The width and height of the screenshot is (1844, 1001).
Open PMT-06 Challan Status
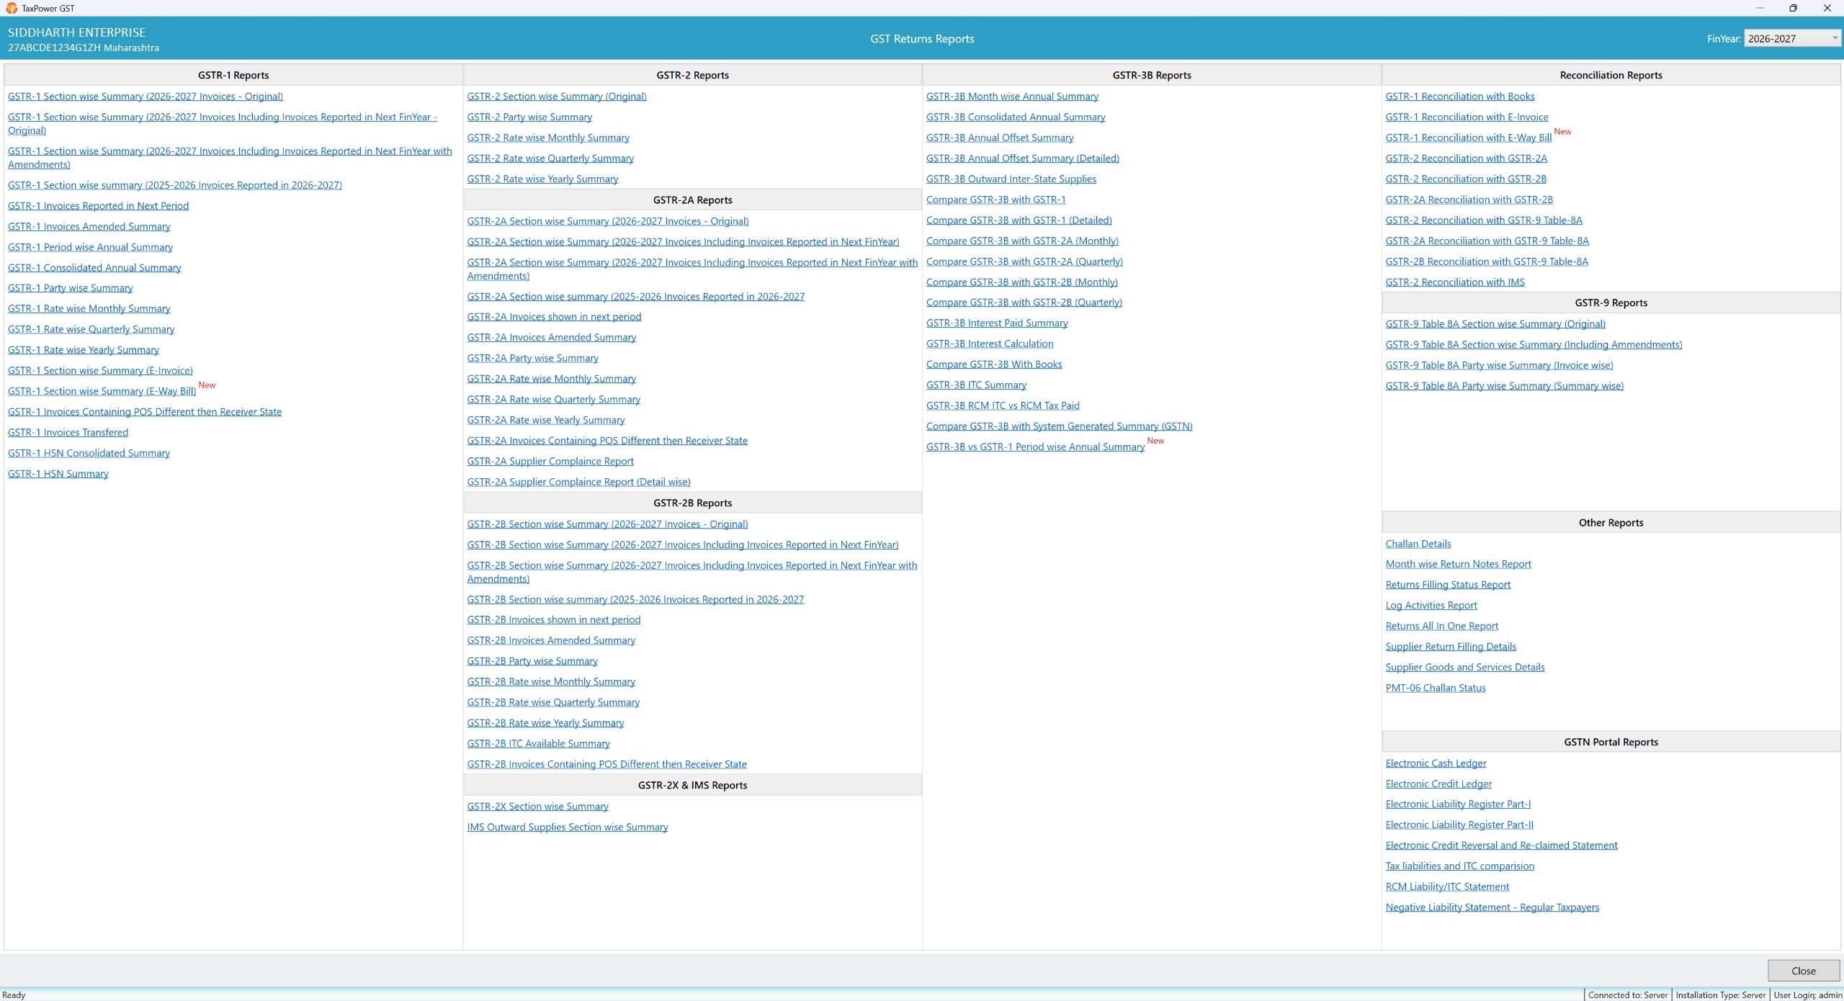(x=1436, y=688)
